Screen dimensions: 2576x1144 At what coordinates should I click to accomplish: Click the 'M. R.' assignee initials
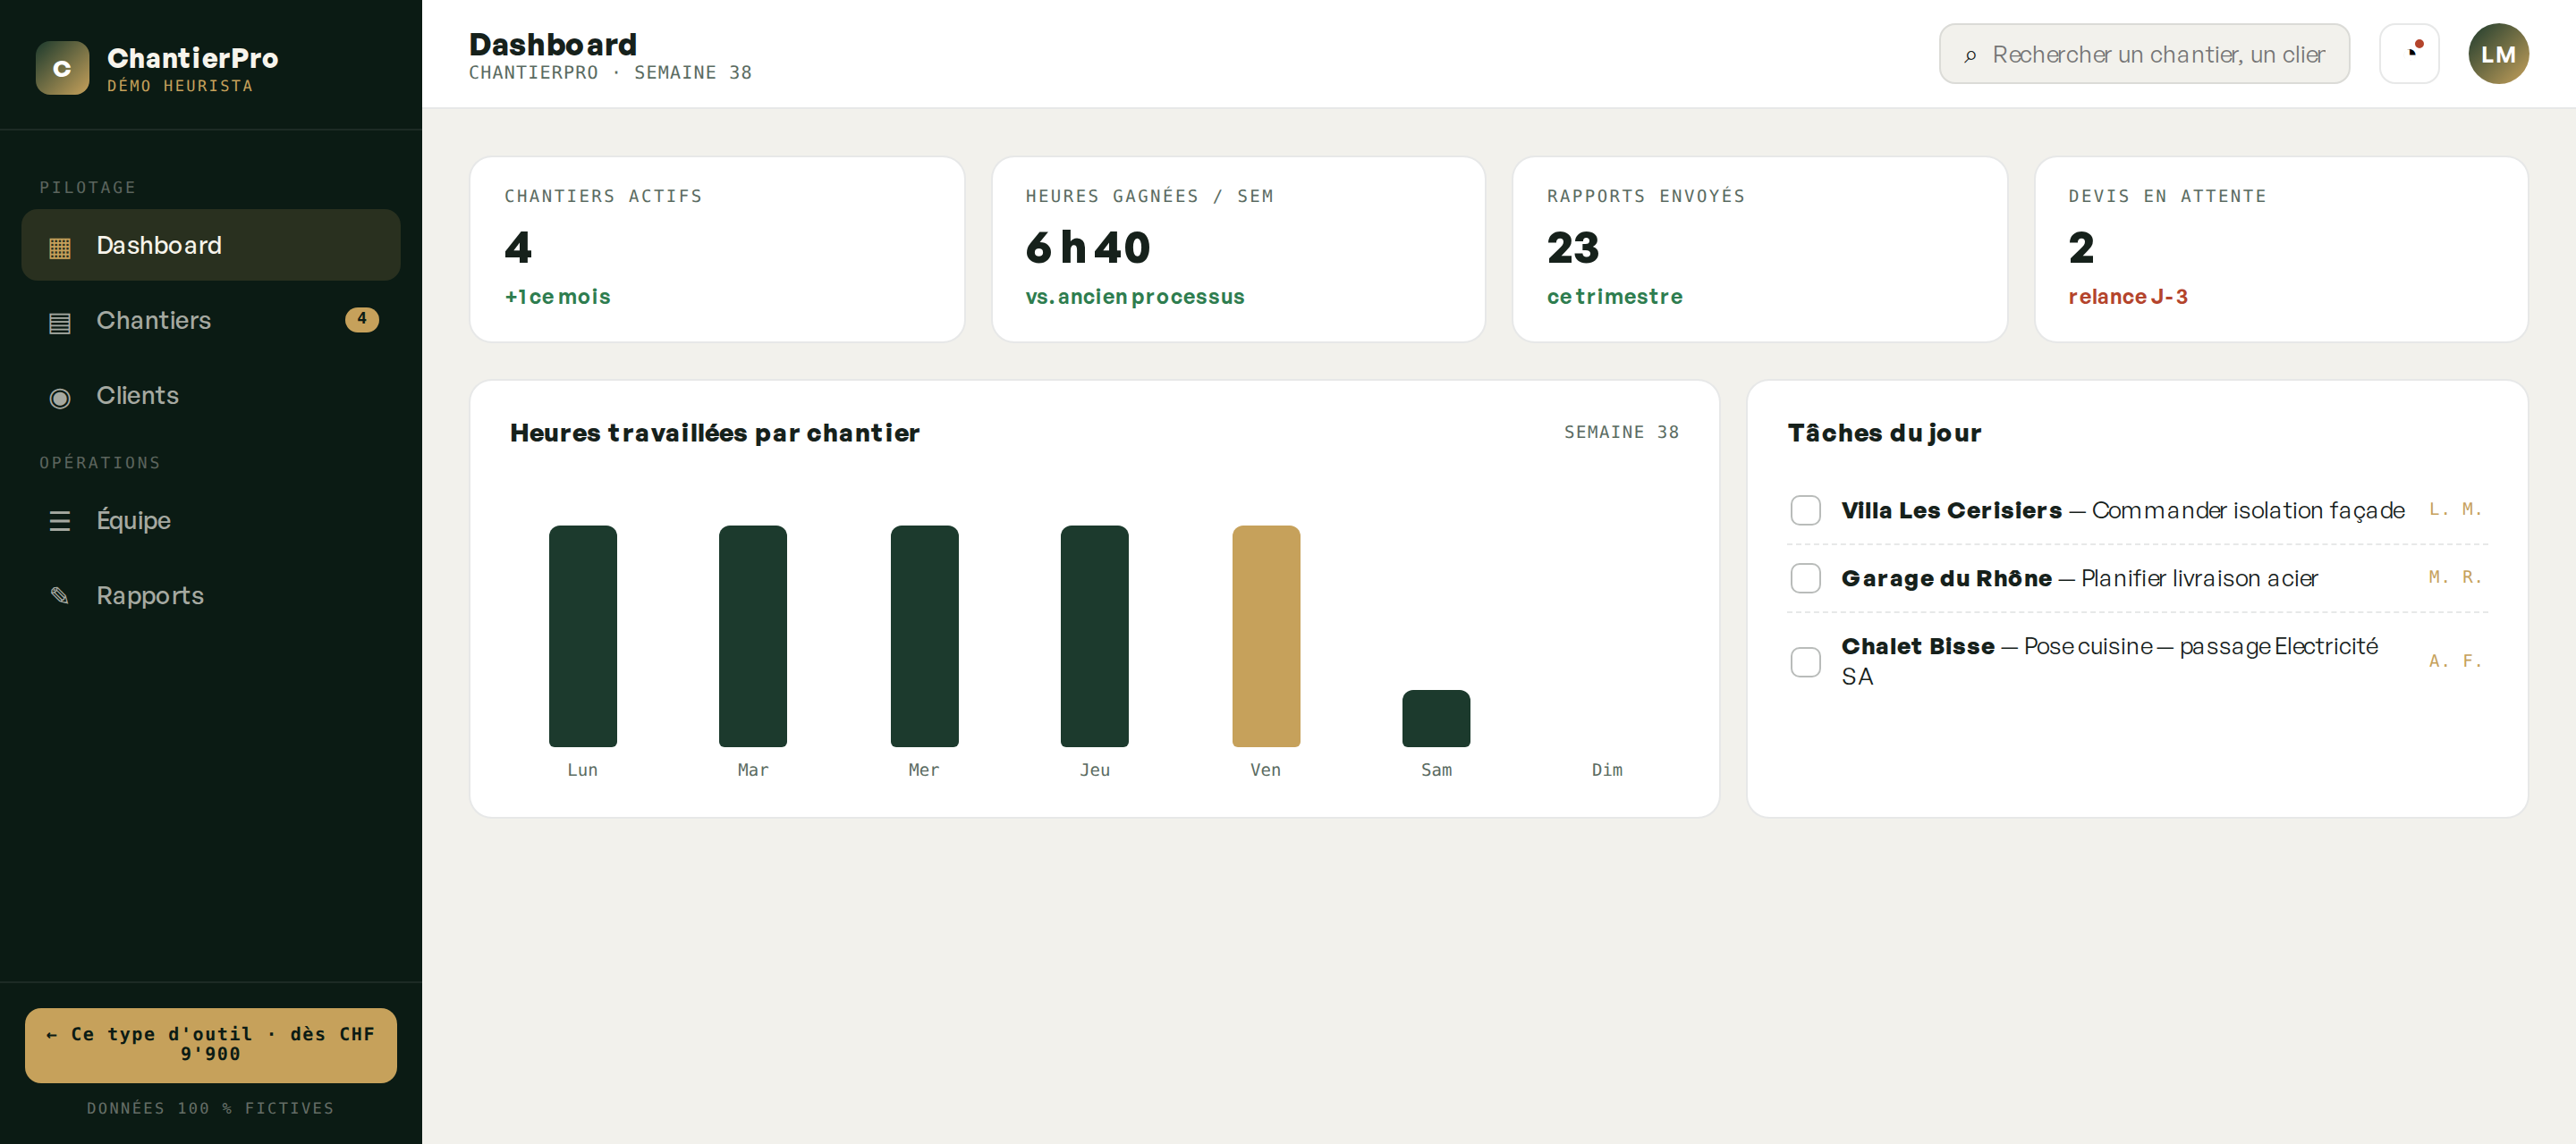pos(2456,577)
